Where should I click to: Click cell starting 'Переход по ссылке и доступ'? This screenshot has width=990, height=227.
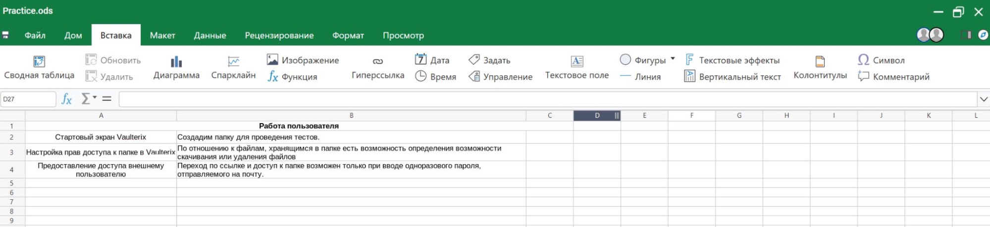pos(351,170)
